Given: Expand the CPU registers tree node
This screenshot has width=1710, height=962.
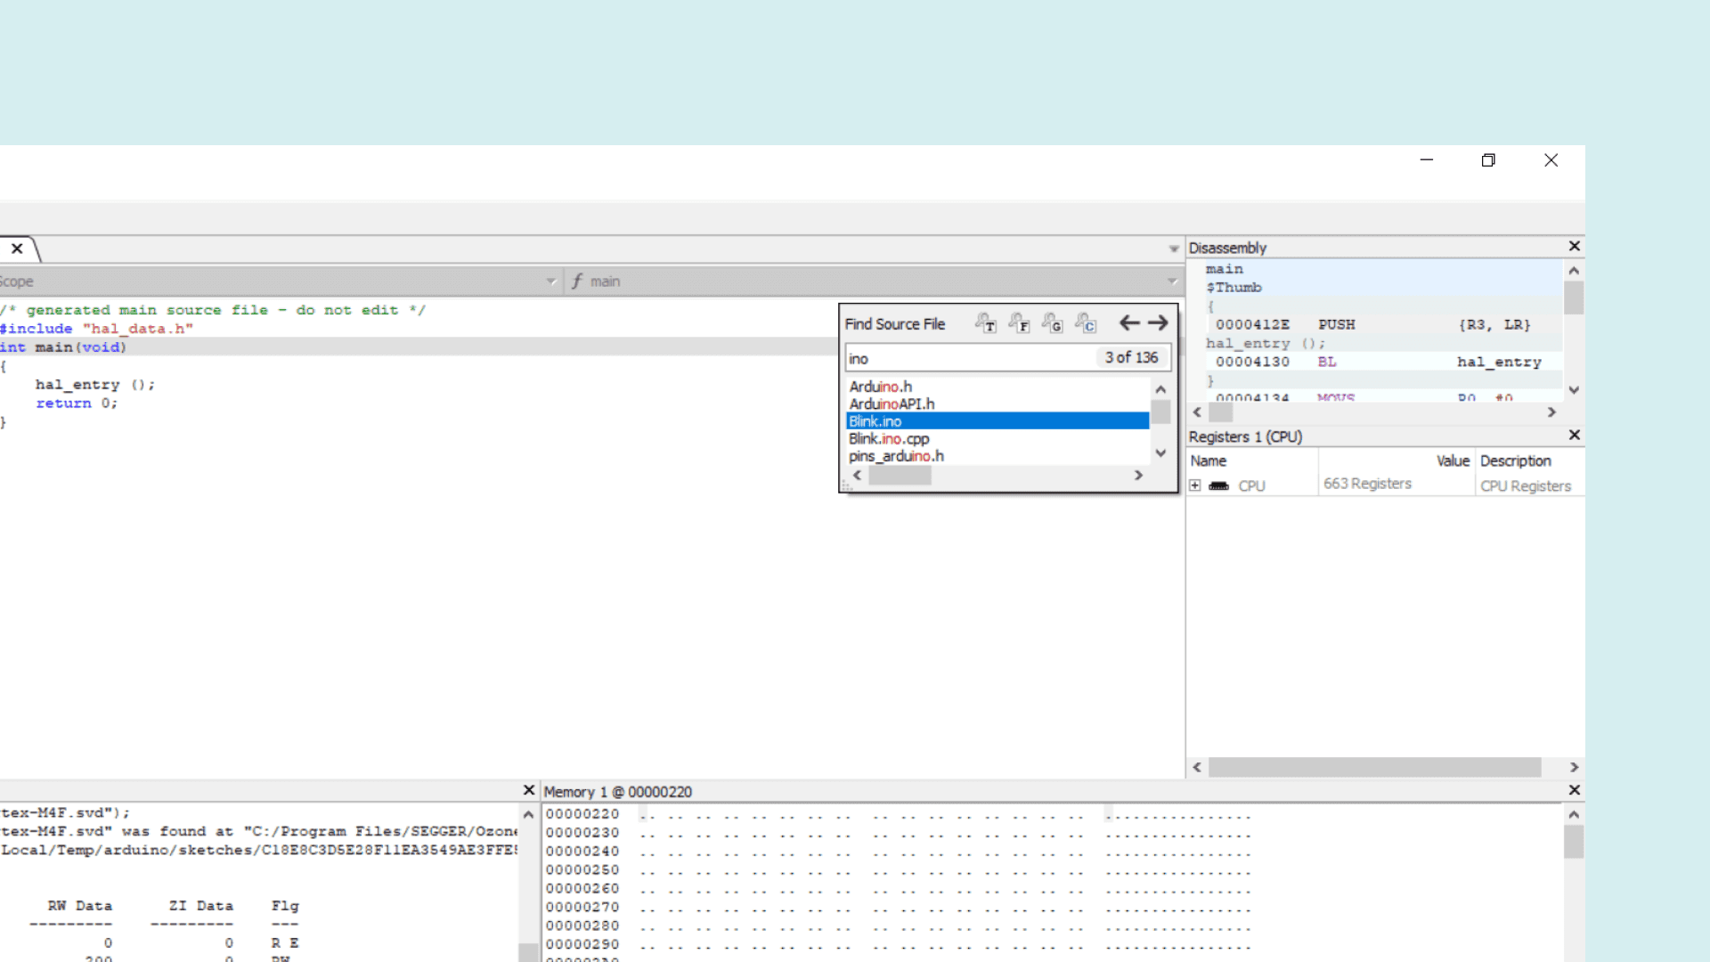Looking at the screenshot, I should (x=1195, y=486).
